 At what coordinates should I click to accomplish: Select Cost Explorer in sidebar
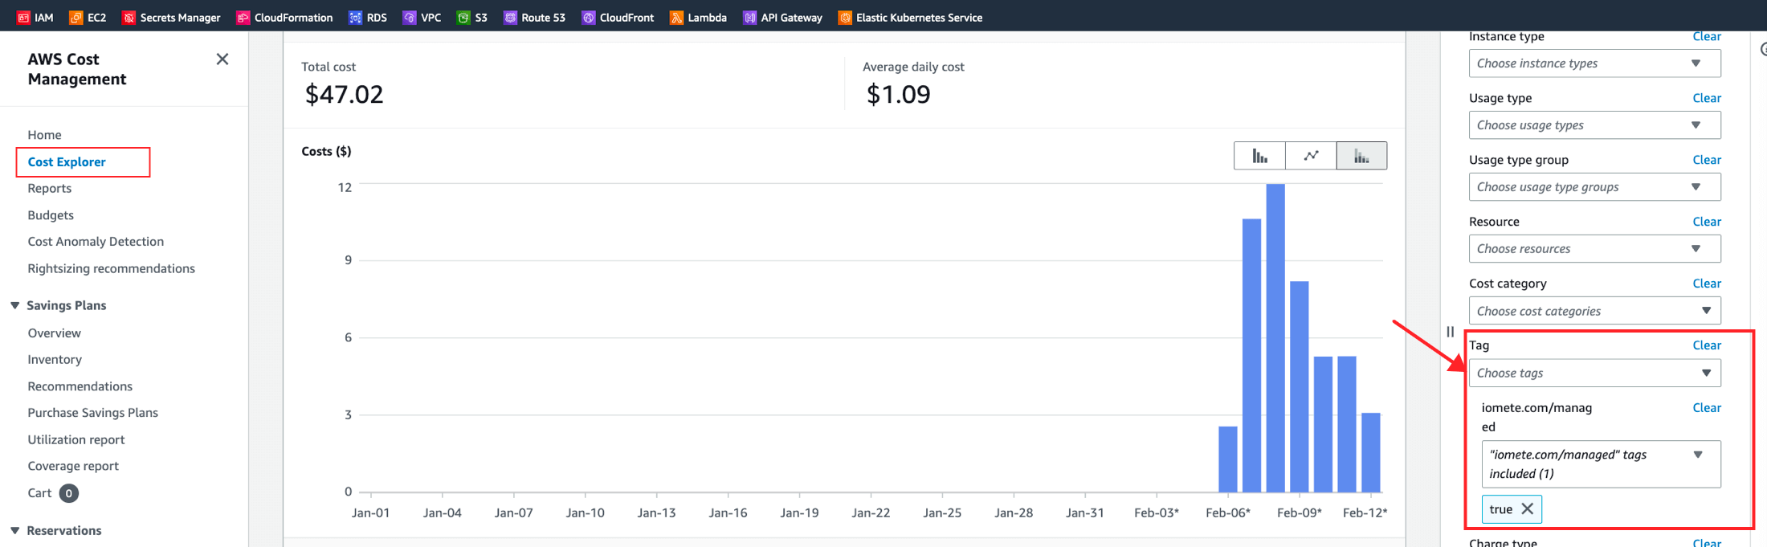[67, 161]
